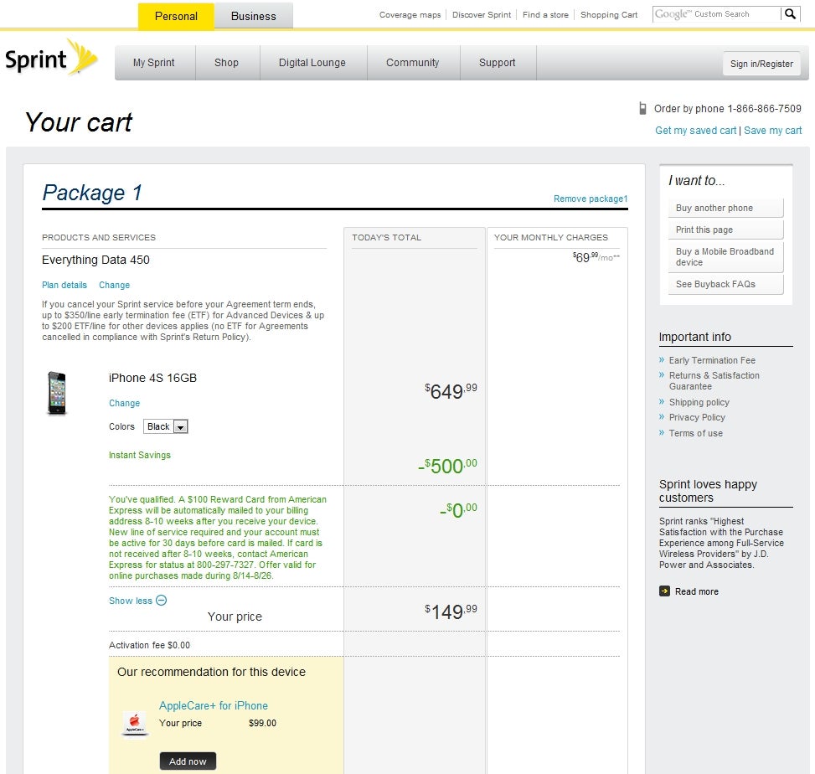Screen dimensions: 815x774
Task: Click the AppleCare+ $99.00 price
Action: click(x=262, y=723)
